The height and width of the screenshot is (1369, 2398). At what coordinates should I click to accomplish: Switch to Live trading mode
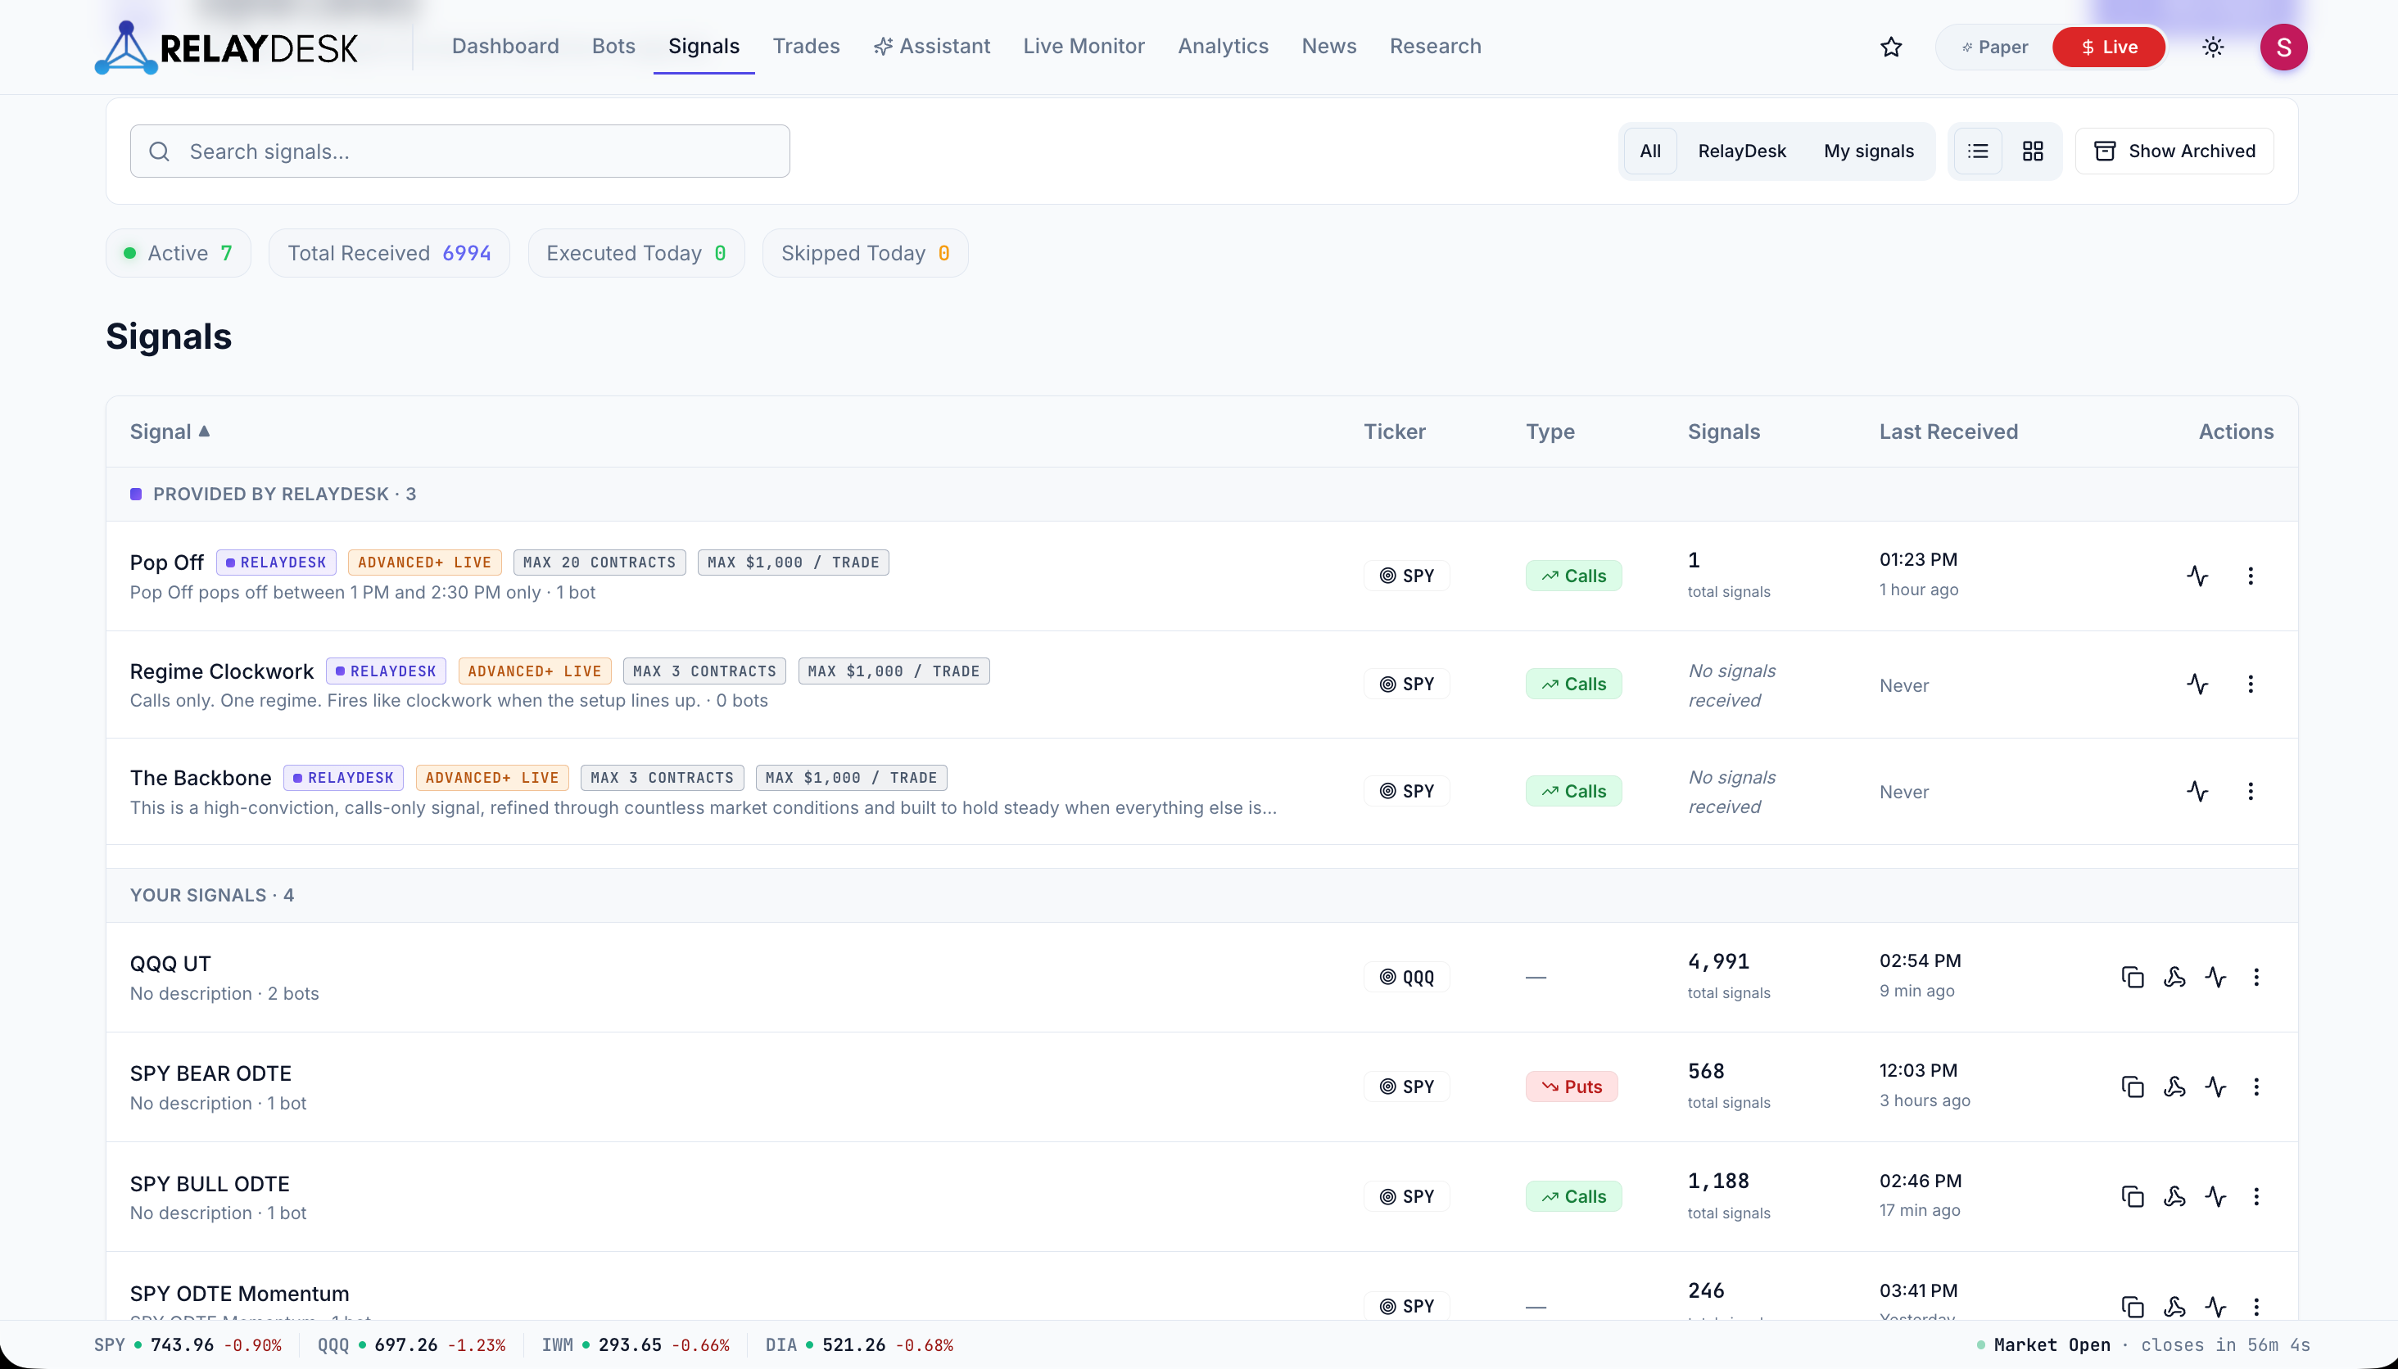coord(2108,47)
